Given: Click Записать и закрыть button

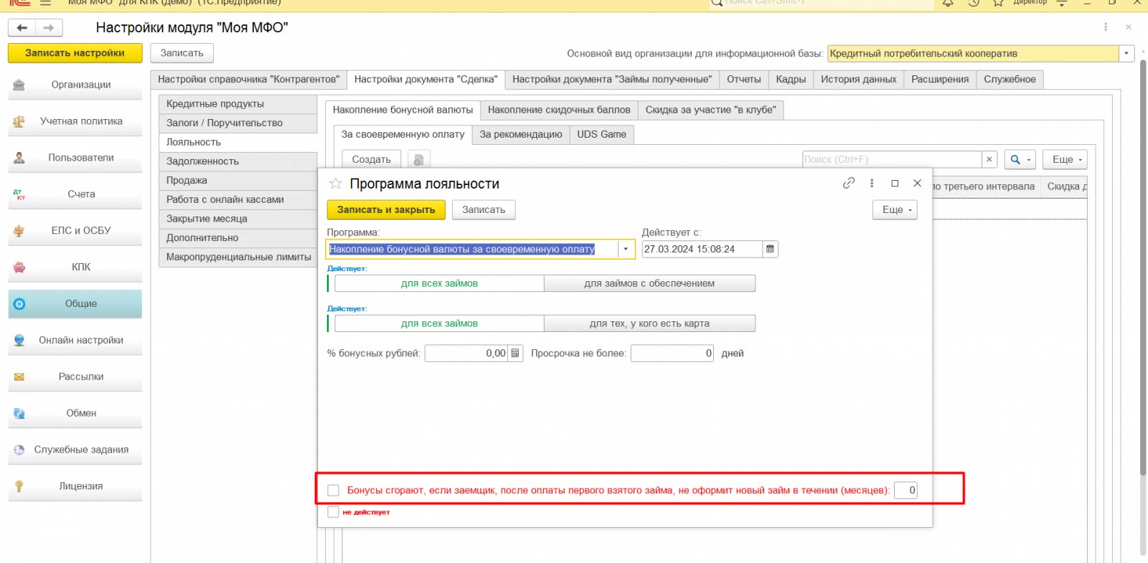Looking at the screenshot, I should tap(386, 209).
